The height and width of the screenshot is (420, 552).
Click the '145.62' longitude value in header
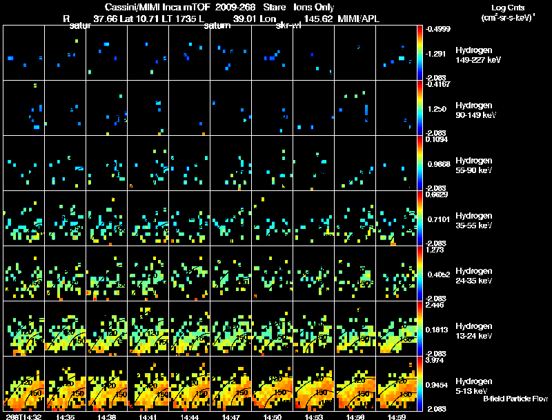(x=318, y=19)
